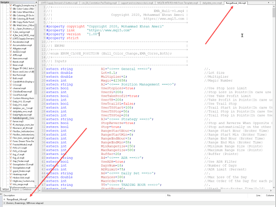Click the ClickAndDraw.mq4 file icon

11,92
